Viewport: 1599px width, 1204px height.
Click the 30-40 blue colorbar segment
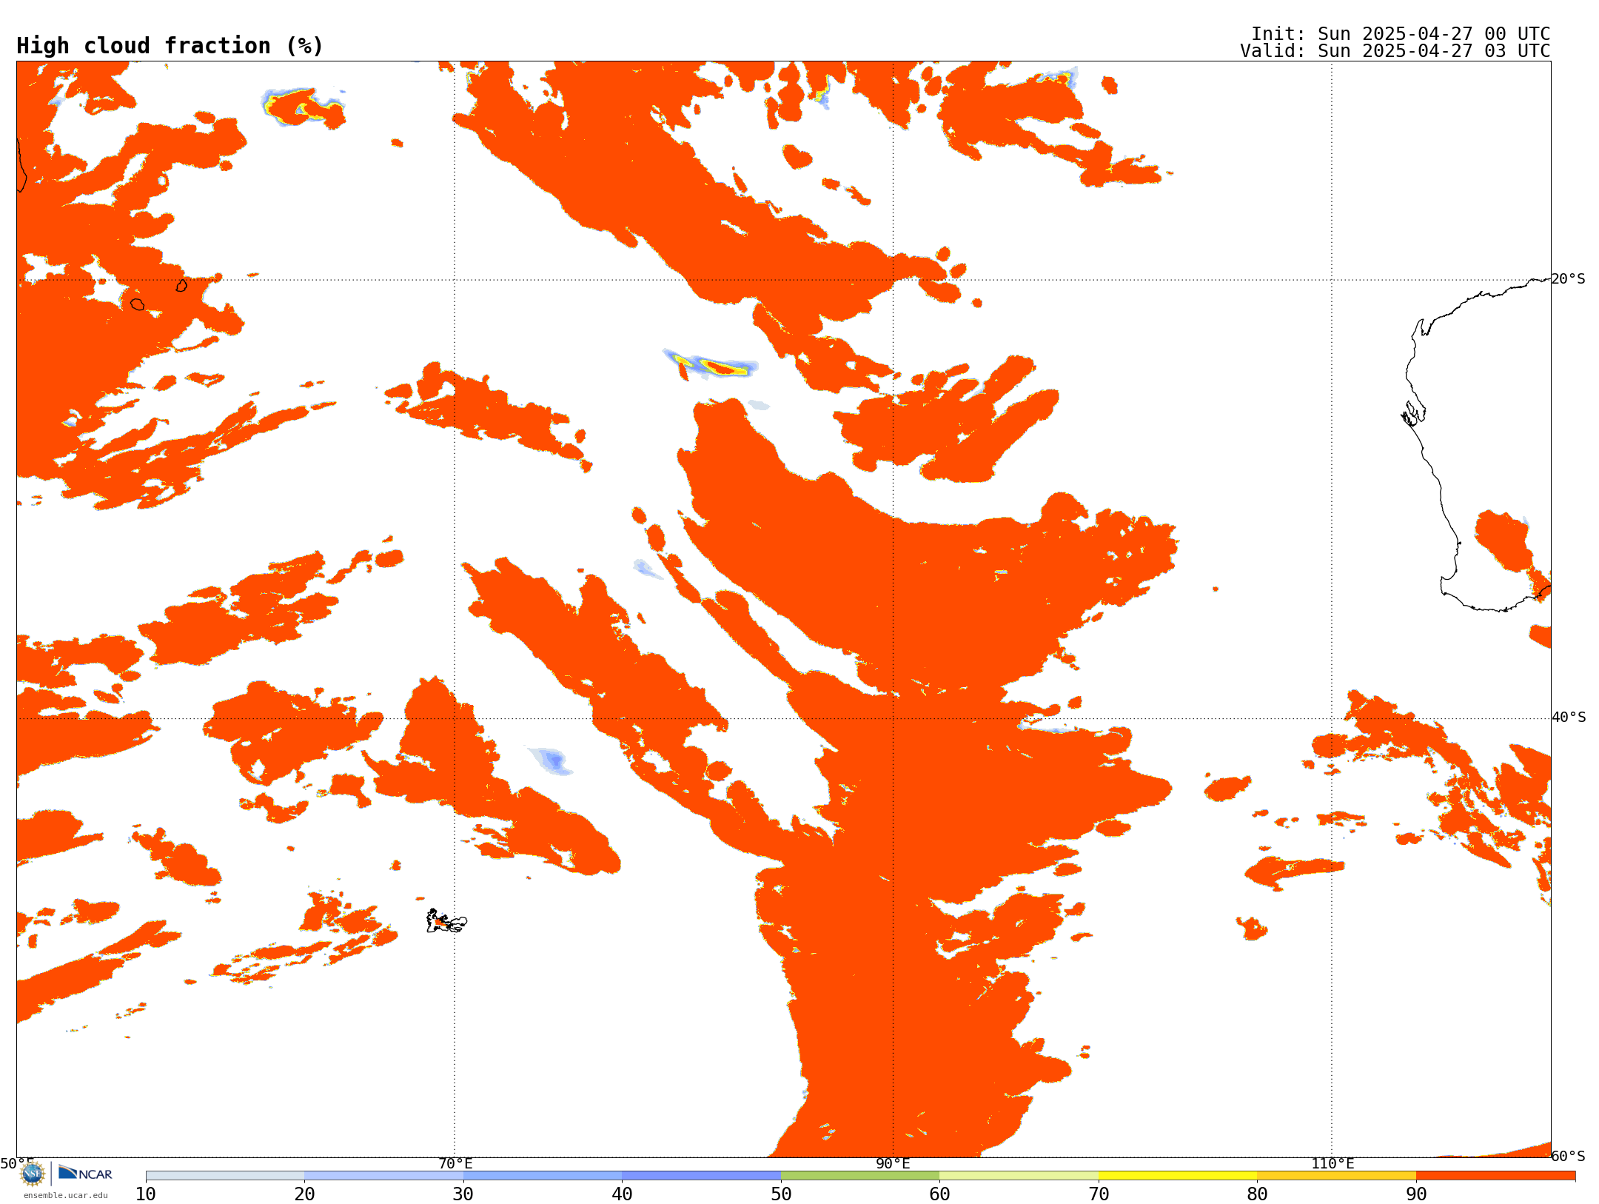(543, 1176)
